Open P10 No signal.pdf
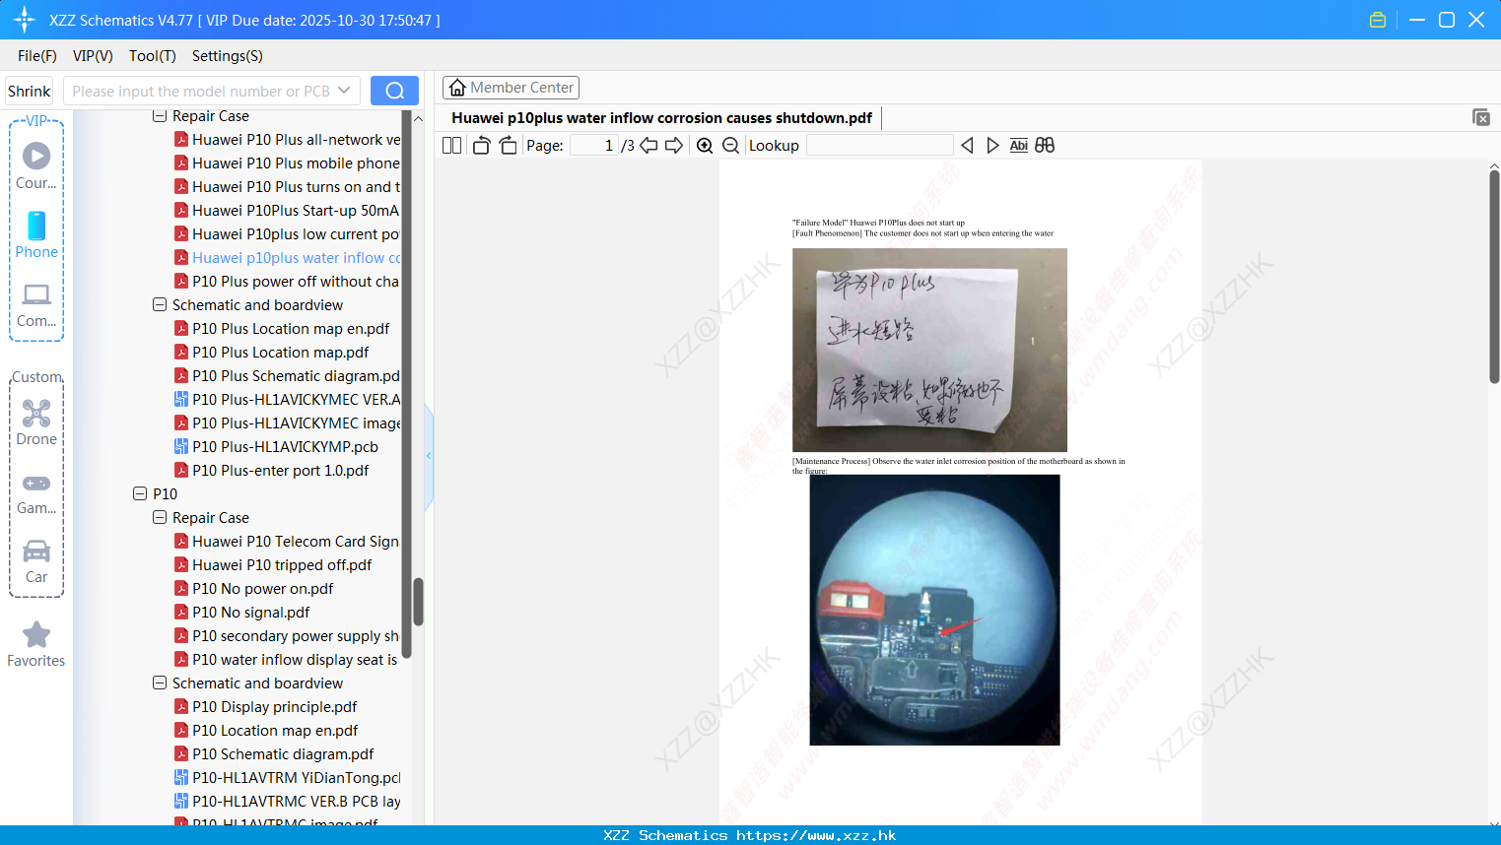The width and height of the screenshot is (1501, 845). [242, 613]
